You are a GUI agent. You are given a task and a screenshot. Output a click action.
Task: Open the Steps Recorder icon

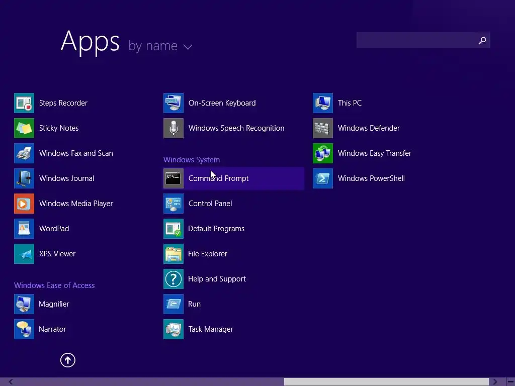(24, 103)
